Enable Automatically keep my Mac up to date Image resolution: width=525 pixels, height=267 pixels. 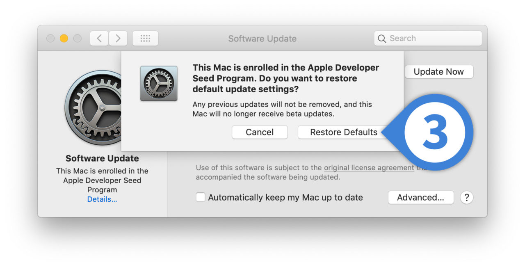click(200, 197)
